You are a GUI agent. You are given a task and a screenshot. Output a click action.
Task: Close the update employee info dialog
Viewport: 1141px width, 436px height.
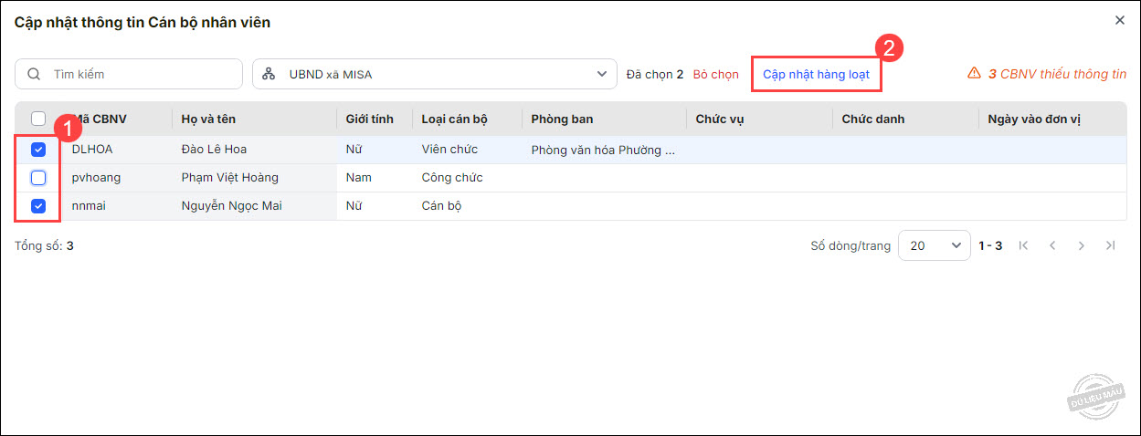pos(1120,20)
